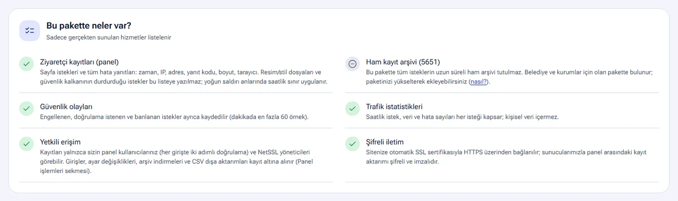Click the title "Ziyaretçi kayıtları (panel)"
This screenshot has width=678, height=201.
(80, 62)
